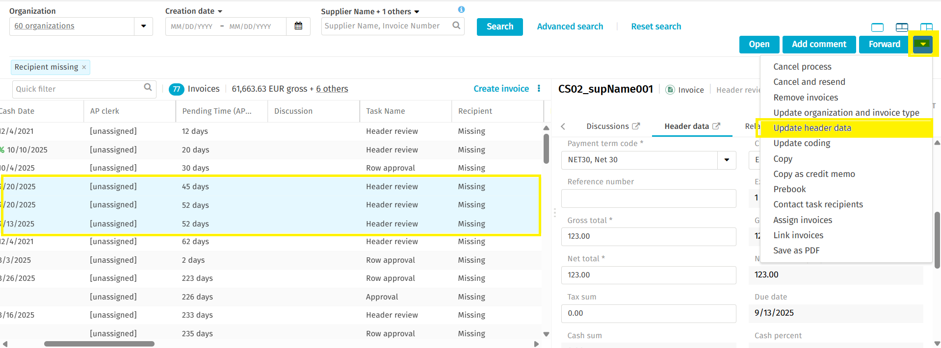Select Update header data from menu
Viewport: 941px width, 348px height.
(812, 128)
